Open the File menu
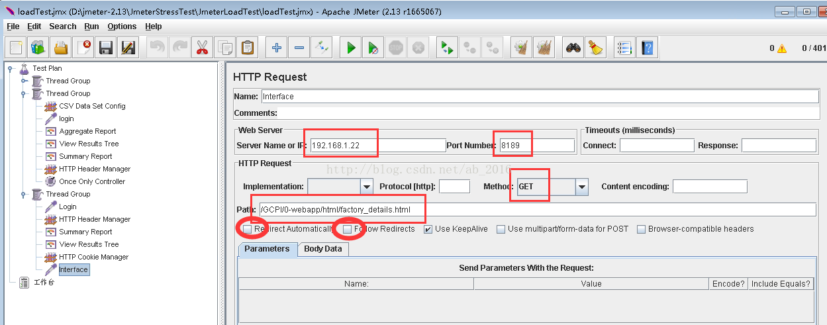This screenshot has width=827, height=325. [13, 26]
